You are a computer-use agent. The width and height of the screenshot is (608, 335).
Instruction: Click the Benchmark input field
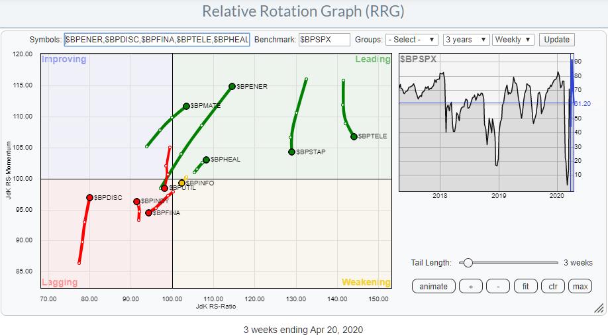click(324, 40)
